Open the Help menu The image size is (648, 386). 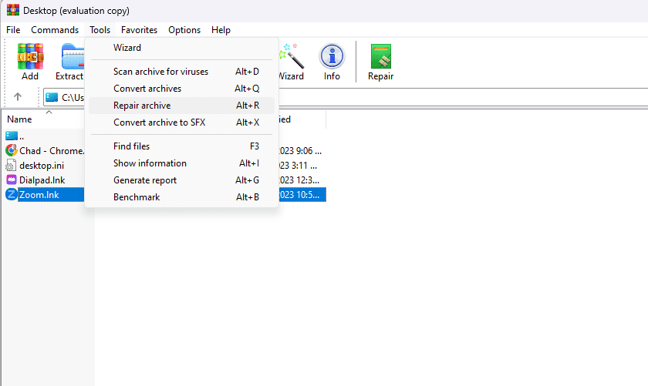coord(221,30)
